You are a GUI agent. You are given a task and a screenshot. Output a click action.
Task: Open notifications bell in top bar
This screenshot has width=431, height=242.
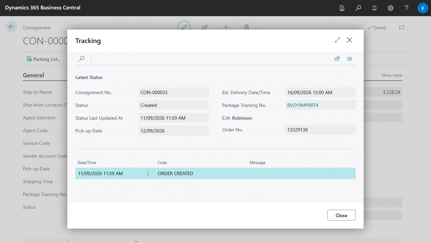pos(374,8)
